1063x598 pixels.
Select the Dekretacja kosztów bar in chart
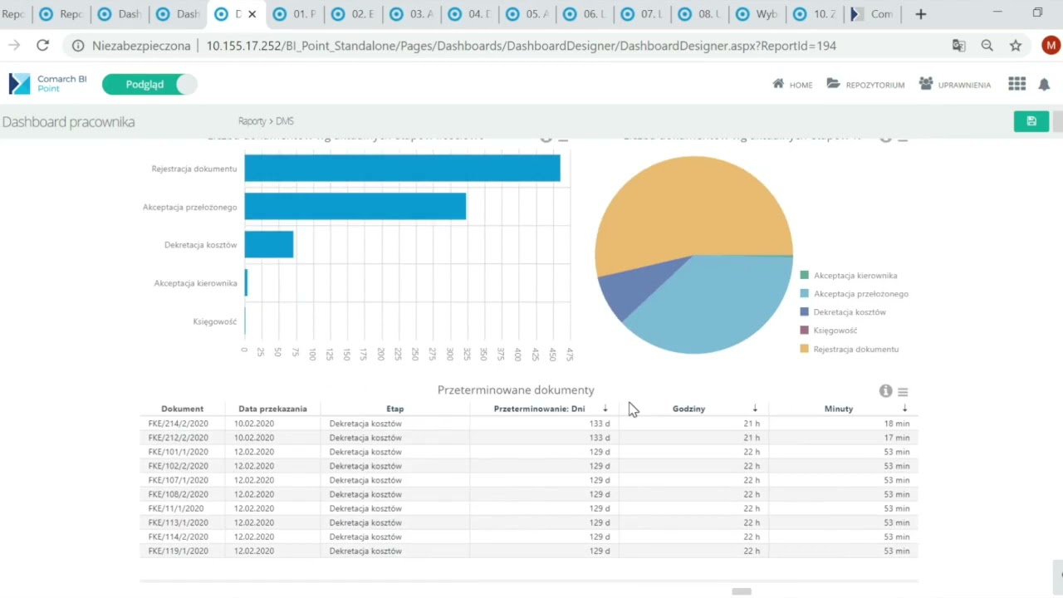pyautogui.click(x=269, y=245)
